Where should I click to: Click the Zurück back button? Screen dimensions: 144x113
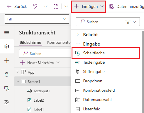click(17, 6)
